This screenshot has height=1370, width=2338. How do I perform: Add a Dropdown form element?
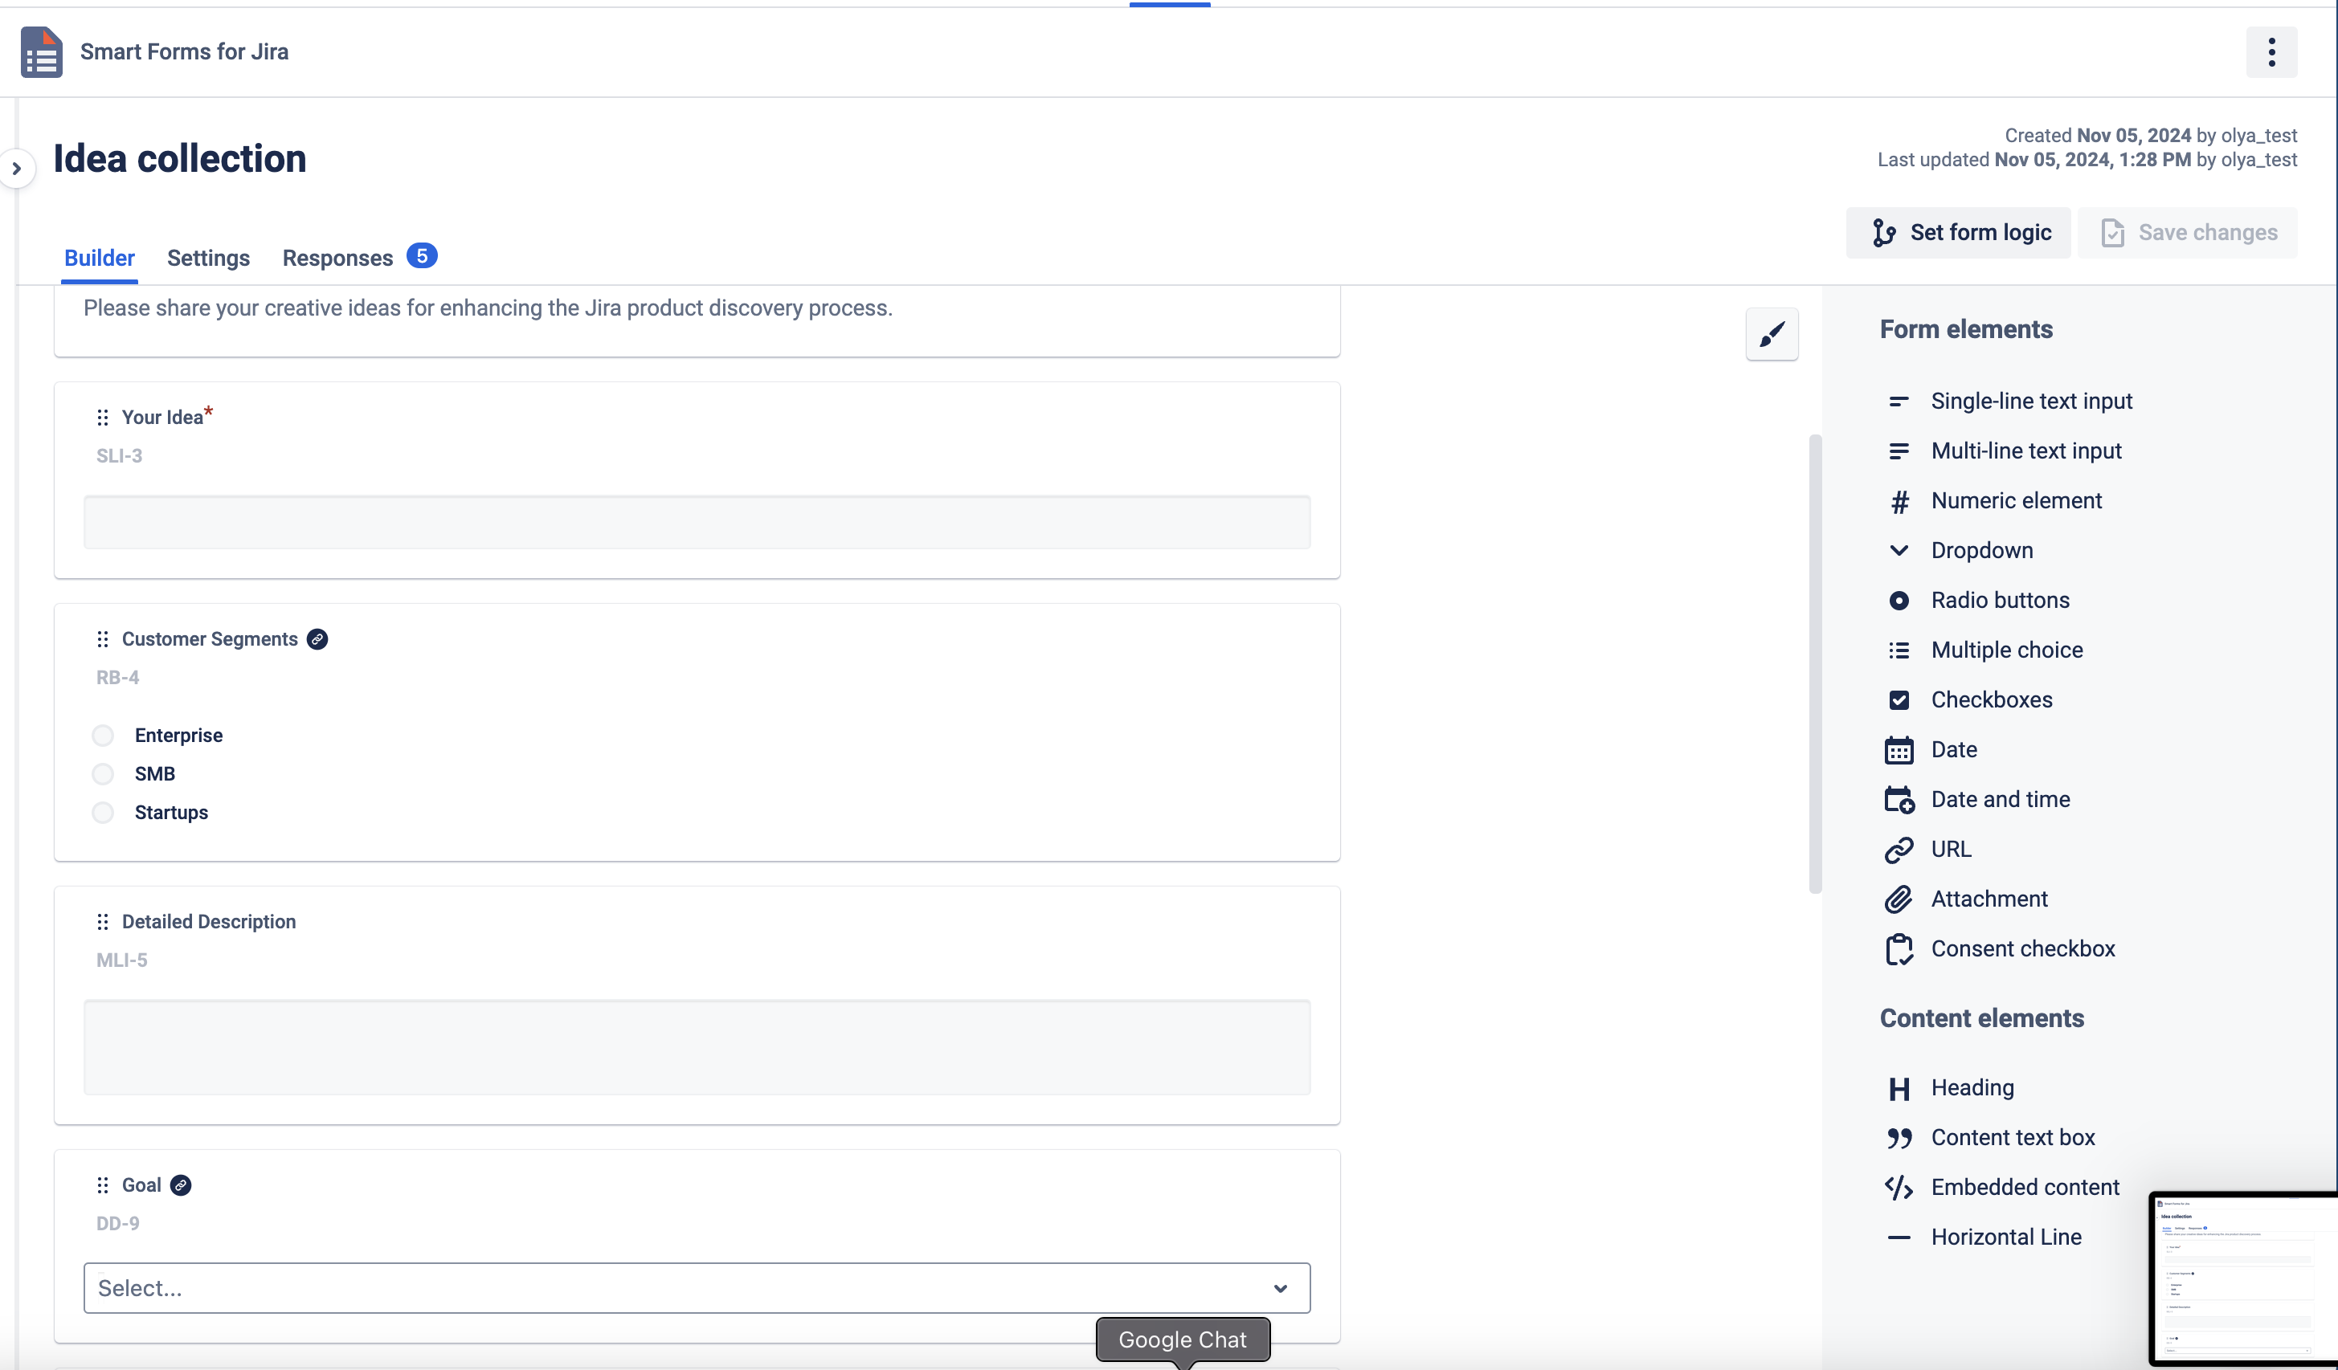tap(1980, 549)
